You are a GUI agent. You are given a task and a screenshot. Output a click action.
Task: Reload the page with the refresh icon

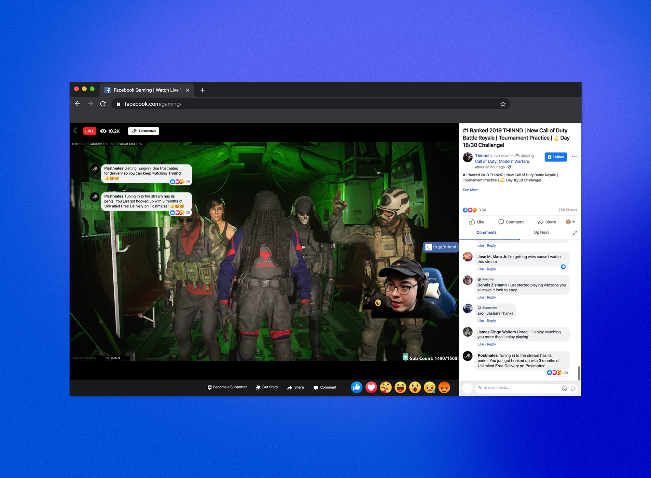coord(103,104)
